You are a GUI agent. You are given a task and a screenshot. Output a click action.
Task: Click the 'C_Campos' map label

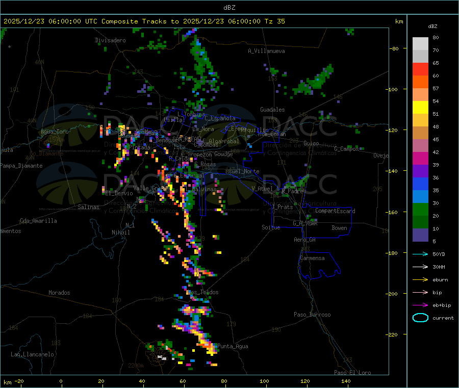[347, 149]
